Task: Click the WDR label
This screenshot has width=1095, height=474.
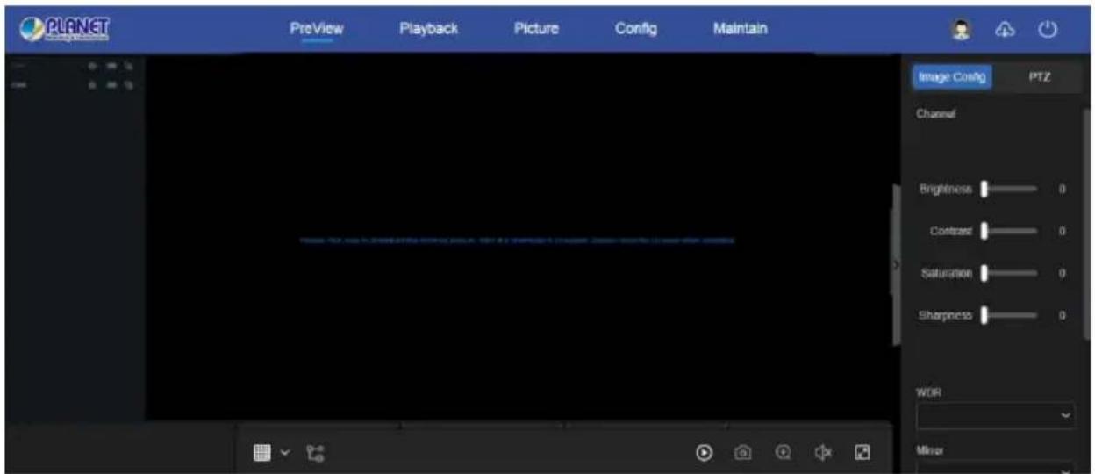Action: coord(929,392)
